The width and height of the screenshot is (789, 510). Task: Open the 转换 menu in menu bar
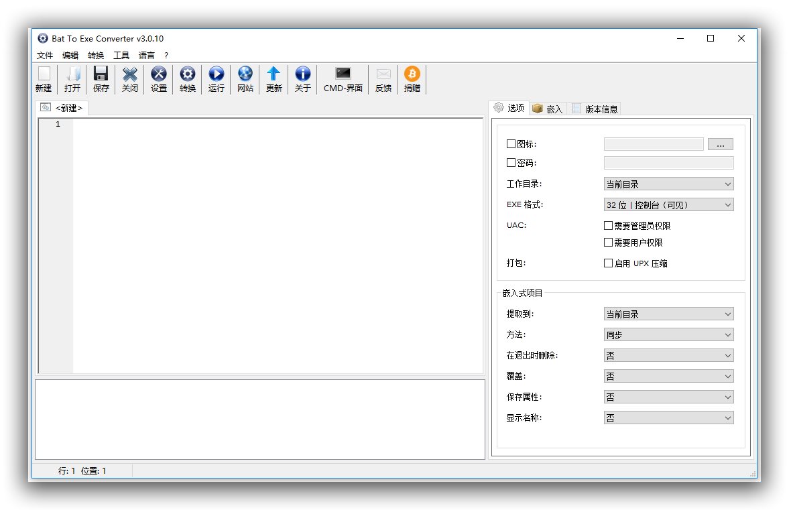pyautogui.click(x=96, y=56)
